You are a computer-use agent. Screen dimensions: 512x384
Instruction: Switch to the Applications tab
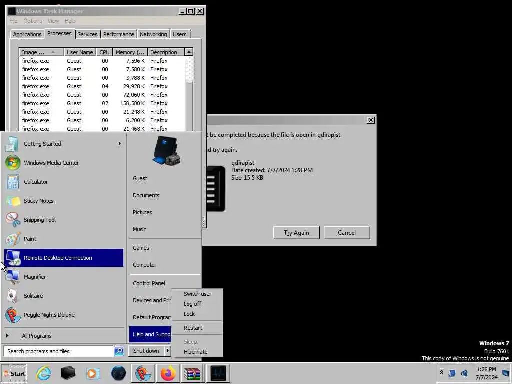point(27,34)
